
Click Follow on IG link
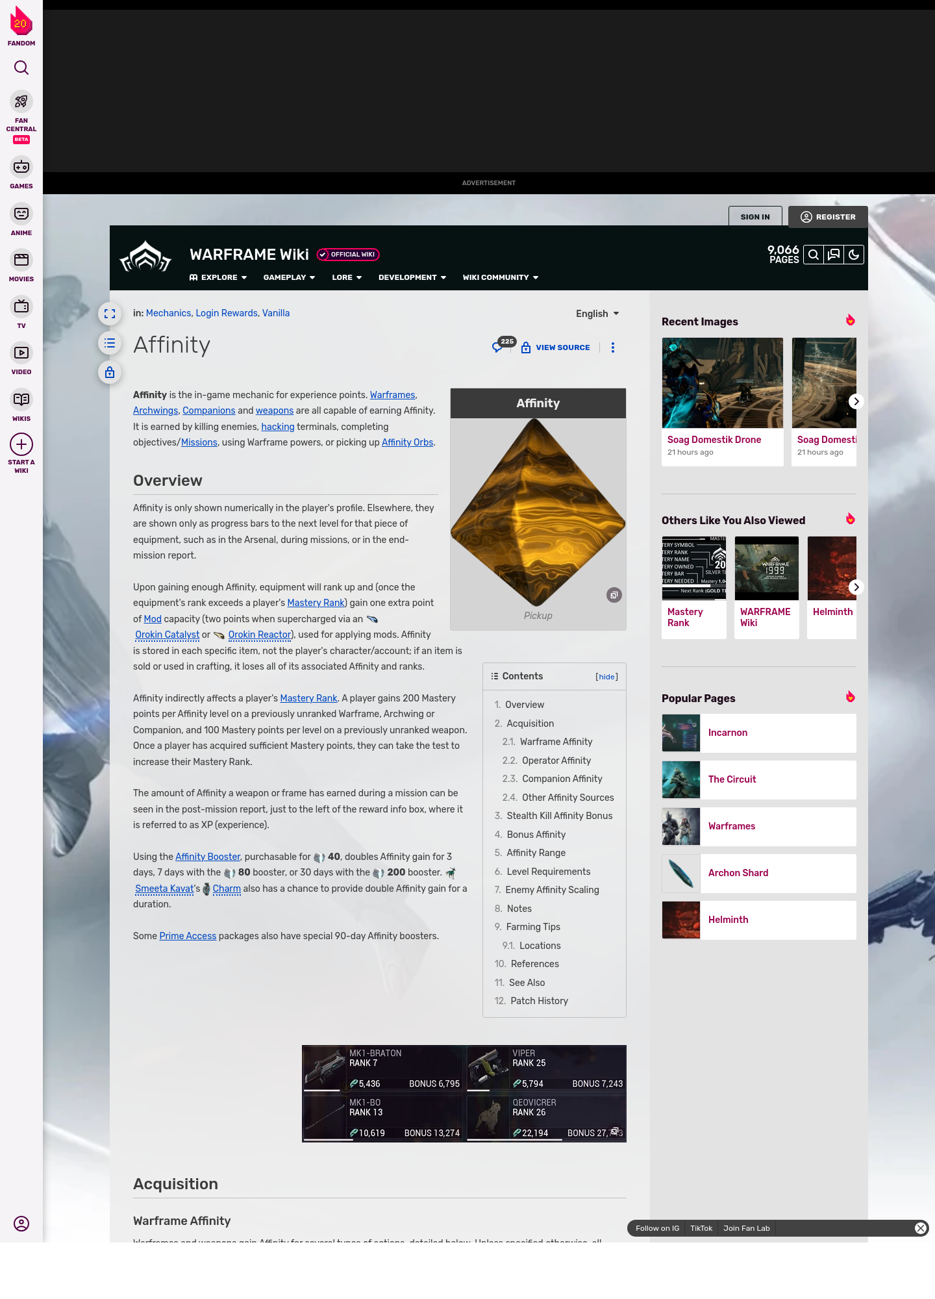657,1228
